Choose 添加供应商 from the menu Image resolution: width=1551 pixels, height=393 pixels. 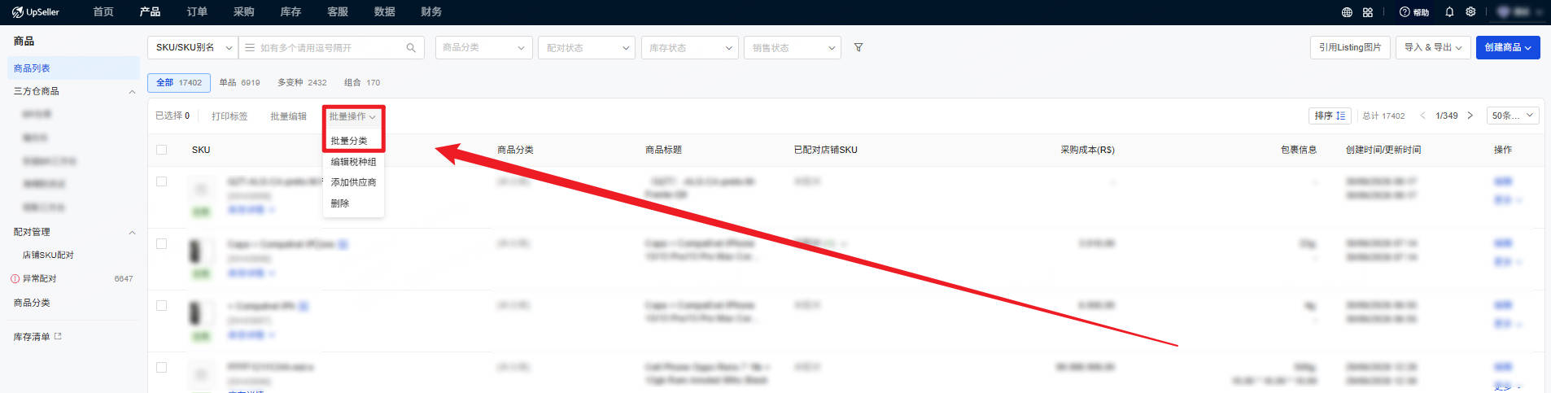click(353, 182)
